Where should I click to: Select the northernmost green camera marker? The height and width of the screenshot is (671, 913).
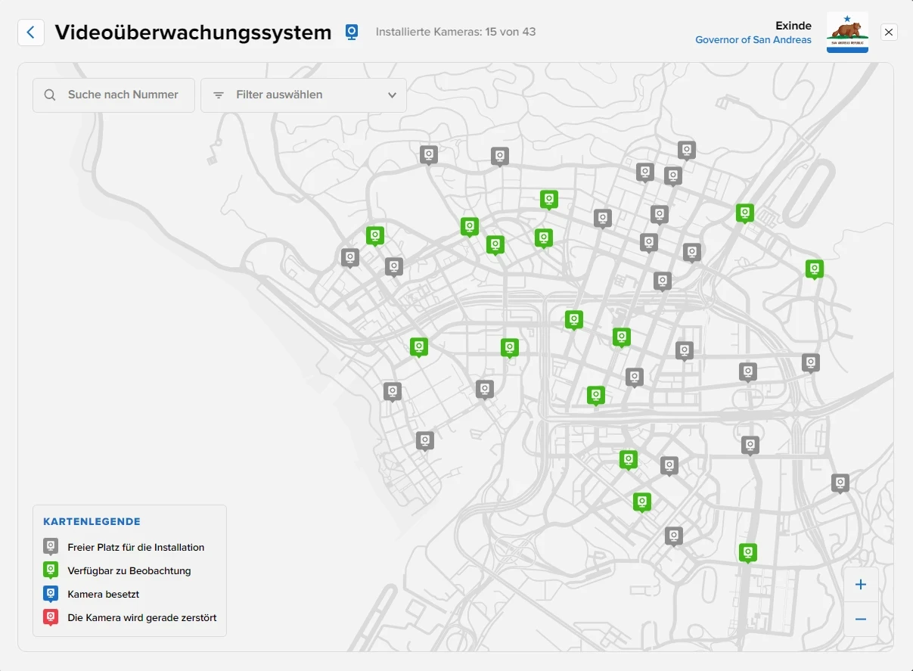coord(549,198)
